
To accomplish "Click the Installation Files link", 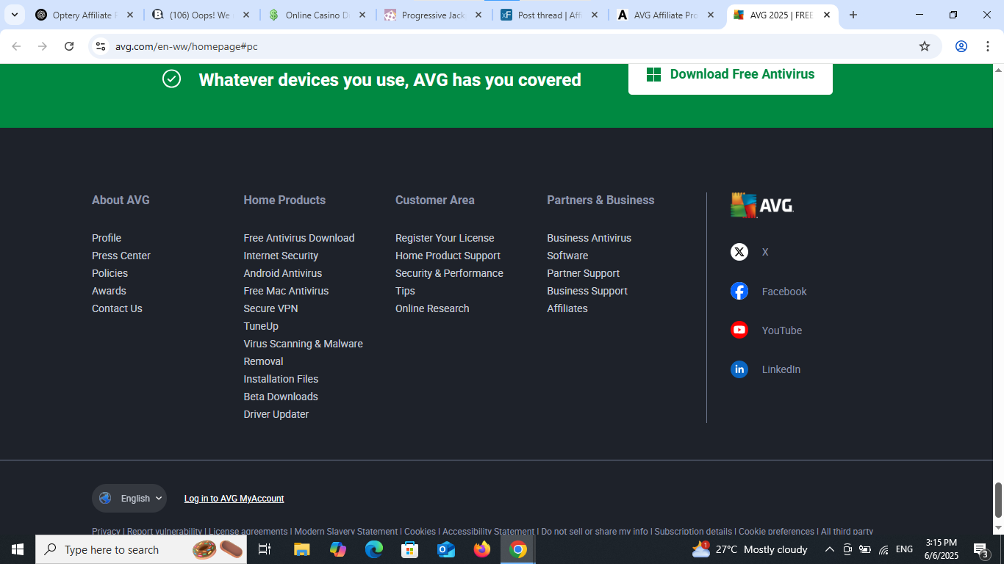I will coord(281,379).
